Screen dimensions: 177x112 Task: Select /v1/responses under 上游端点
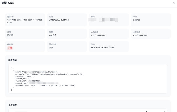pyautogui.click(x=140, y=35)
